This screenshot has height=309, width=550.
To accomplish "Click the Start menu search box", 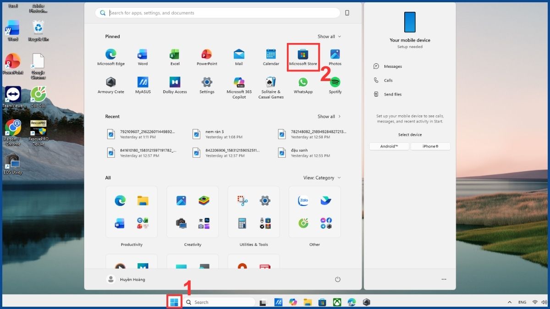I will [217, 13].
